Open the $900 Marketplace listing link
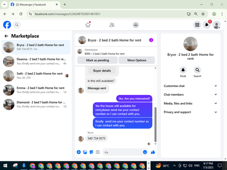The width and height of the screenshot is (227, 170). tap(104, 53)
